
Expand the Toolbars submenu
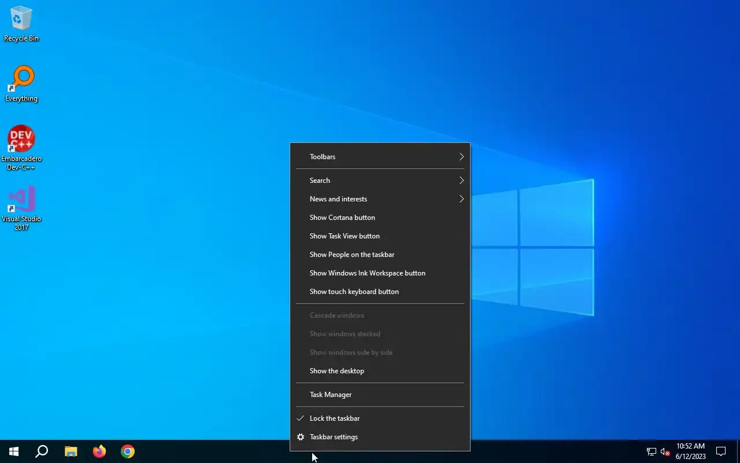[380, 157]
